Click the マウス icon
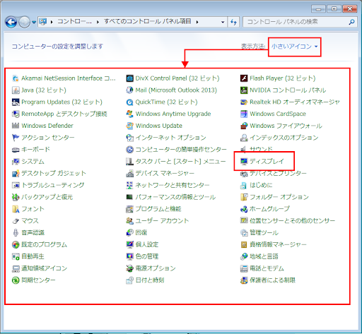This screenshot has width=362, height=334. tap(16, 221)
